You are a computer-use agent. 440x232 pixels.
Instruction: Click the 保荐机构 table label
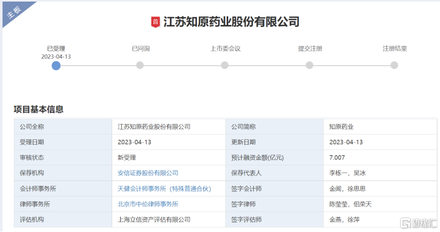click(x=32, y=173)
